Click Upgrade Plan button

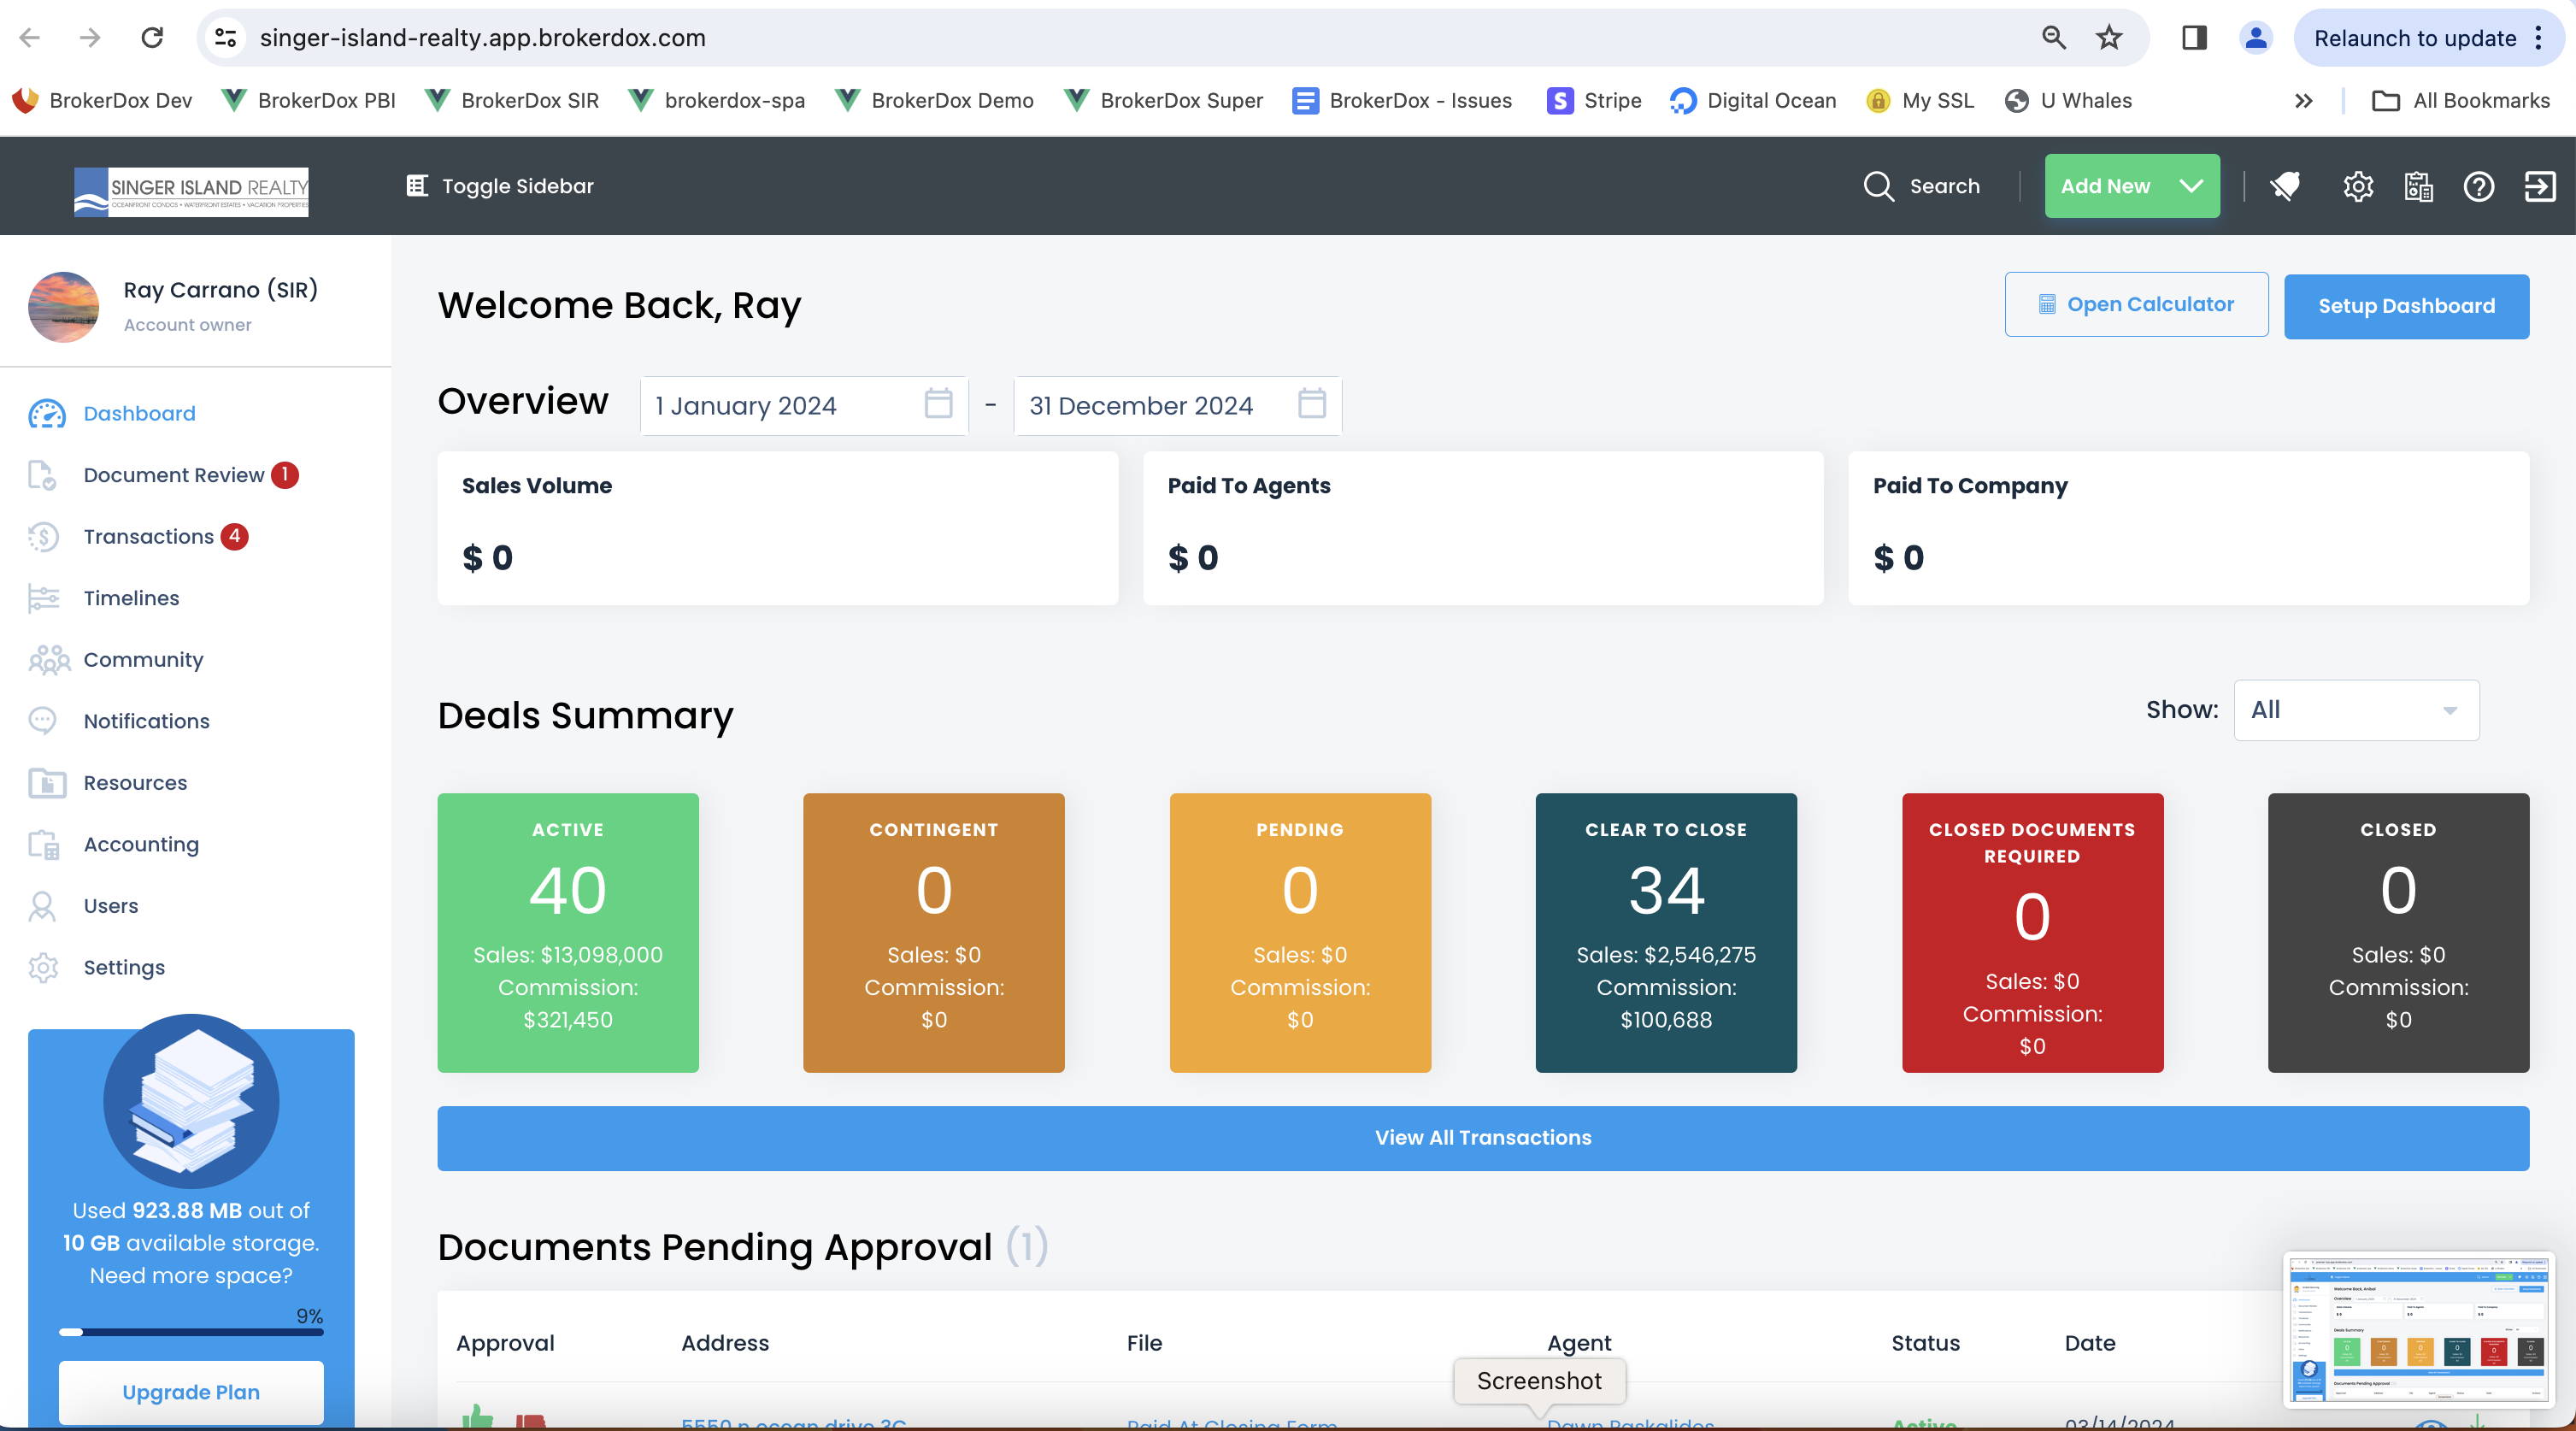(190, 1392)
